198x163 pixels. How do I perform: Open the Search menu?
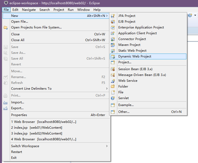click(44, 10)
